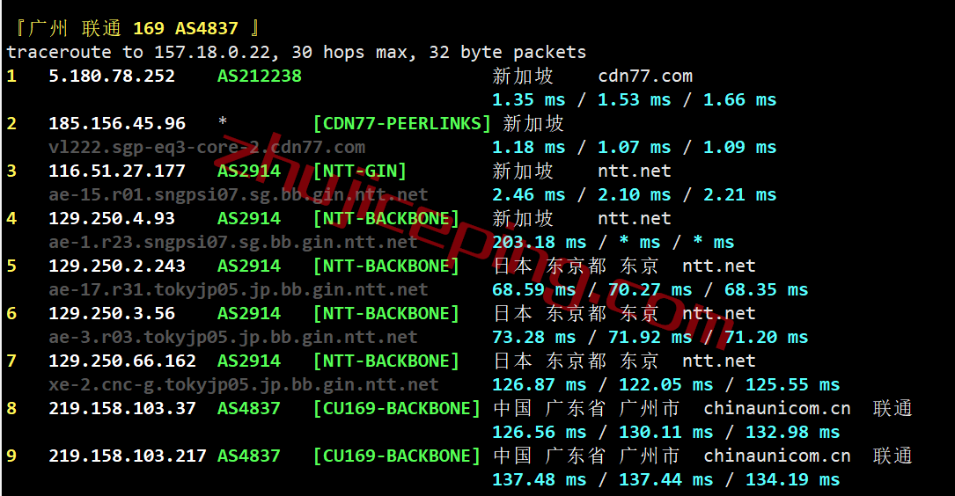Select hop 2 IP 185.156.45.96

point(117,123)
